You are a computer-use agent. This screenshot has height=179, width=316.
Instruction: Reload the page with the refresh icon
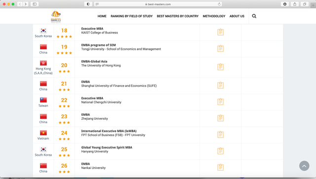[x=219, y=4]
